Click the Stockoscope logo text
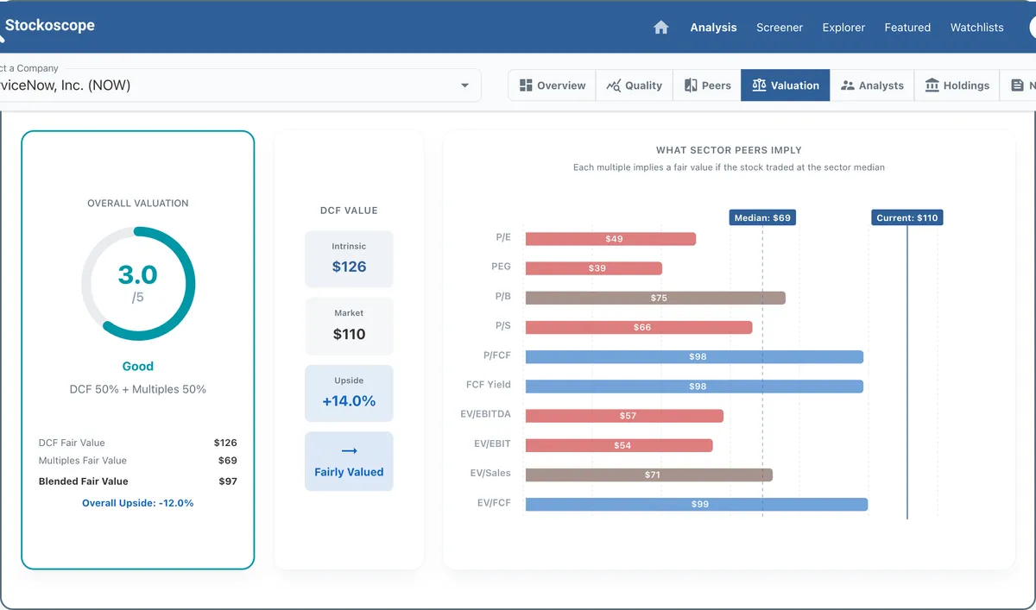The height and width of the screenshot is (610, 1036). (x=50, y=25)
